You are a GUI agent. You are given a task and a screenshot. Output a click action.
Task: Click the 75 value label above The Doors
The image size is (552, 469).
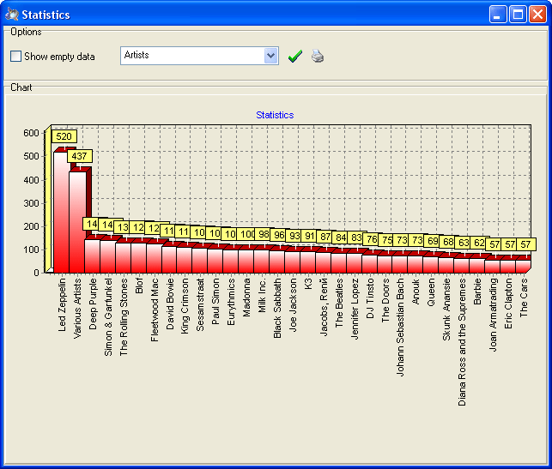click(386, 240)
